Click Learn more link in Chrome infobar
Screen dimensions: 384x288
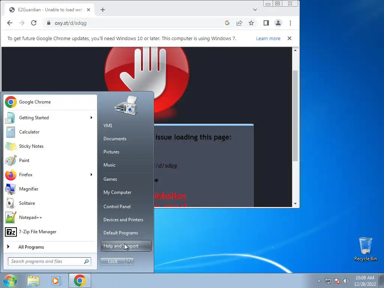[x=268, y=39]
